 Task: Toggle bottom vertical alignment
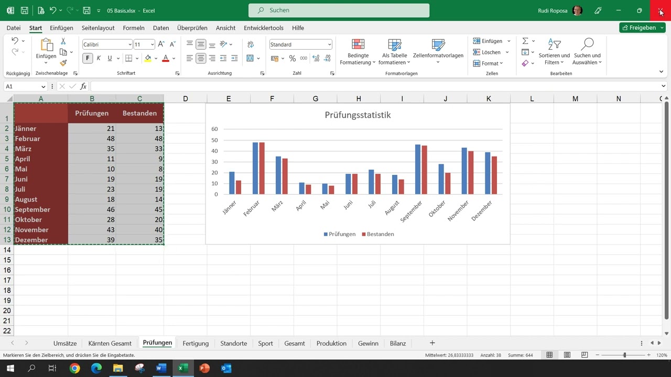coord(212,45)
